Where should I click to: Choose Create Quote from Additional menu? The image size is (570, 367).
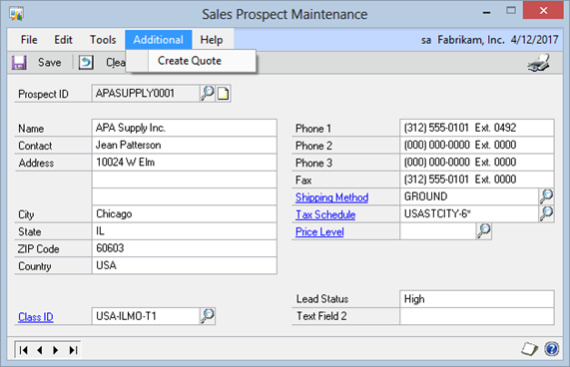coord(190,61)
